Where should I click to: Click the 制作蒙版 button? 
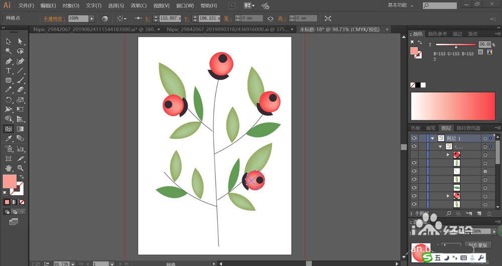click(478, 245)
